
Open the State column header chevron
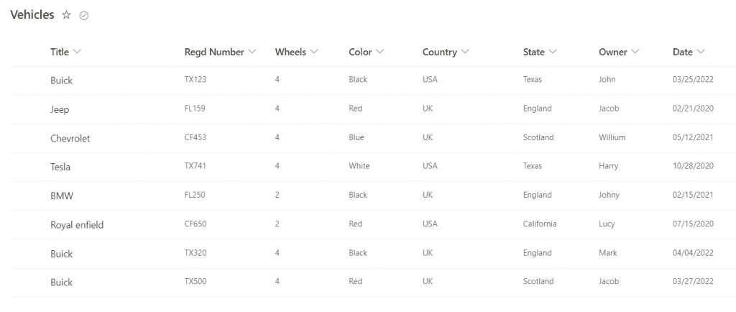coord(553,52)
